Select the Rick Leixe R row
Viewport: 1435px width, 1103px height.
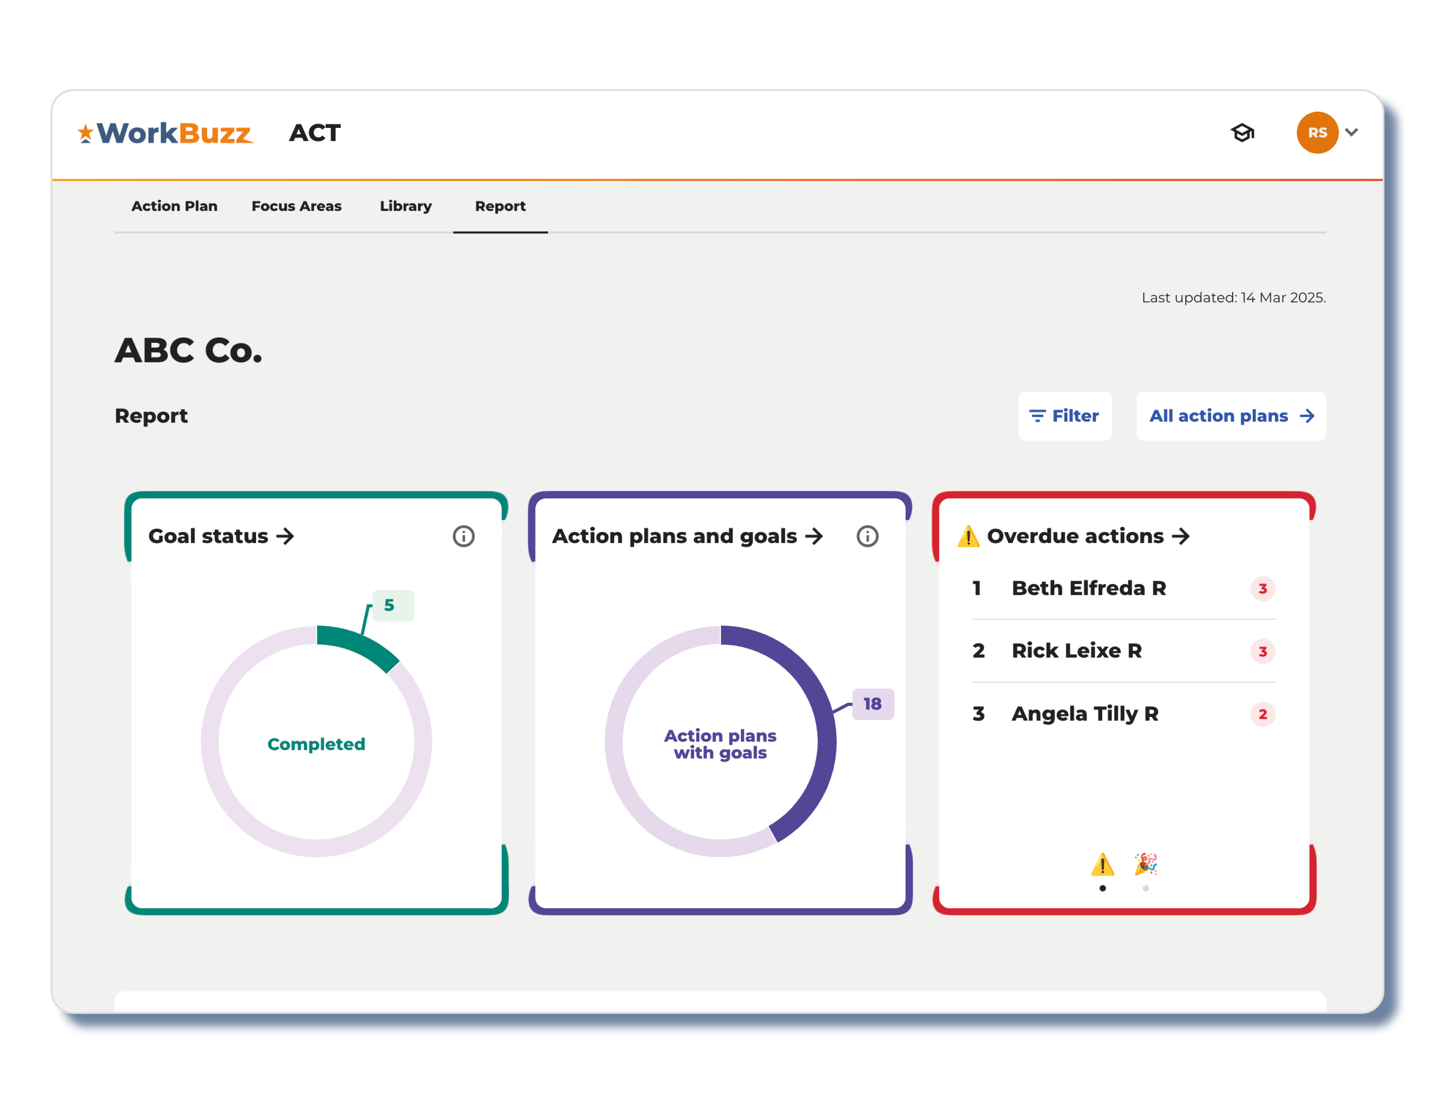click(1124, 651)
